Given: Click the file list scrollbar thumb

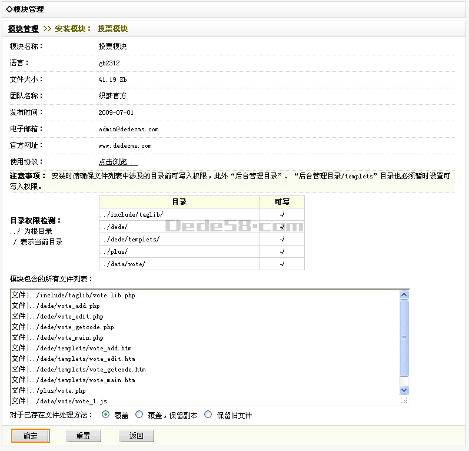Looking at the screenshot, I should pyautogui.click(x=404, y=338).
